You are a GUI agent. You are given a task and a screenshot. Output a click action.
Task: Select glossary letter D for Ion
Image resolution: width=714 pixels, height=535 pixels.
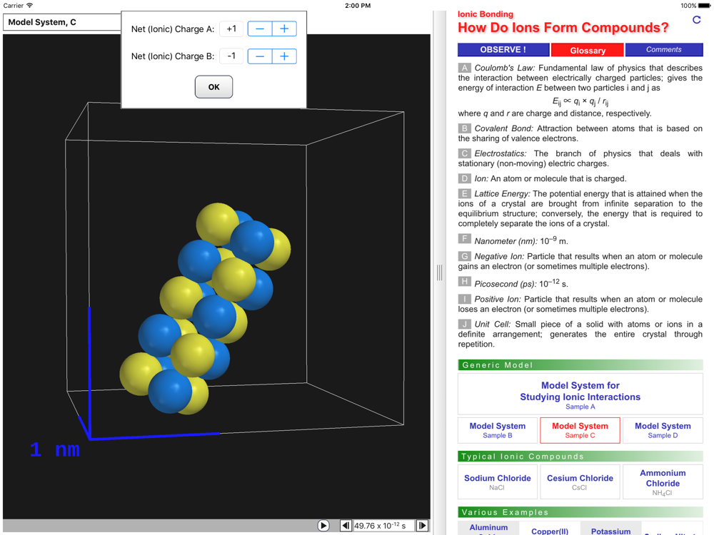point(464,178)
